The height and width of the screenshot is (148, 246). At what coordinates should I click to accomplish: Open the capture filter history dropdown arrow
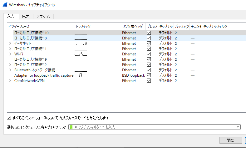(x=238, y=127)
